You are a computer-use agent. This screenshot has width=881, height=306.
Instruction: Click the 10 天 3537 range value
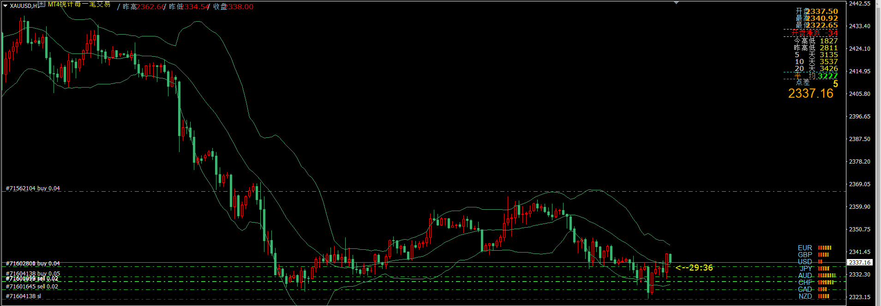coord(816,61)
